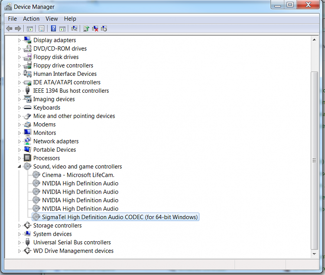Select the System devices label

pos(52,234)
